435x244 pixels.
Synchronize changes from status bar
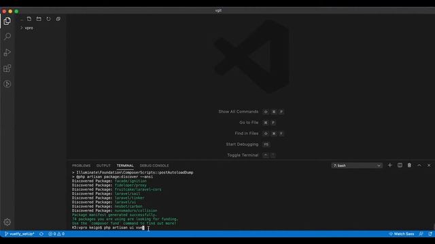41,234
